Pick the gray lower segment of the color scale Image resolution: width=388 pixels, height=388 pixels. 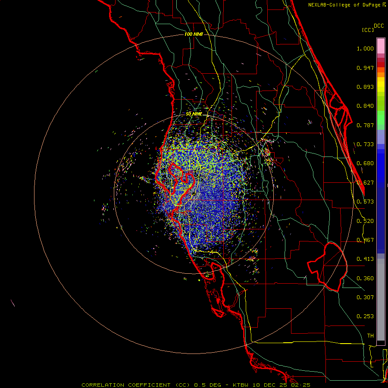point(381,300)
